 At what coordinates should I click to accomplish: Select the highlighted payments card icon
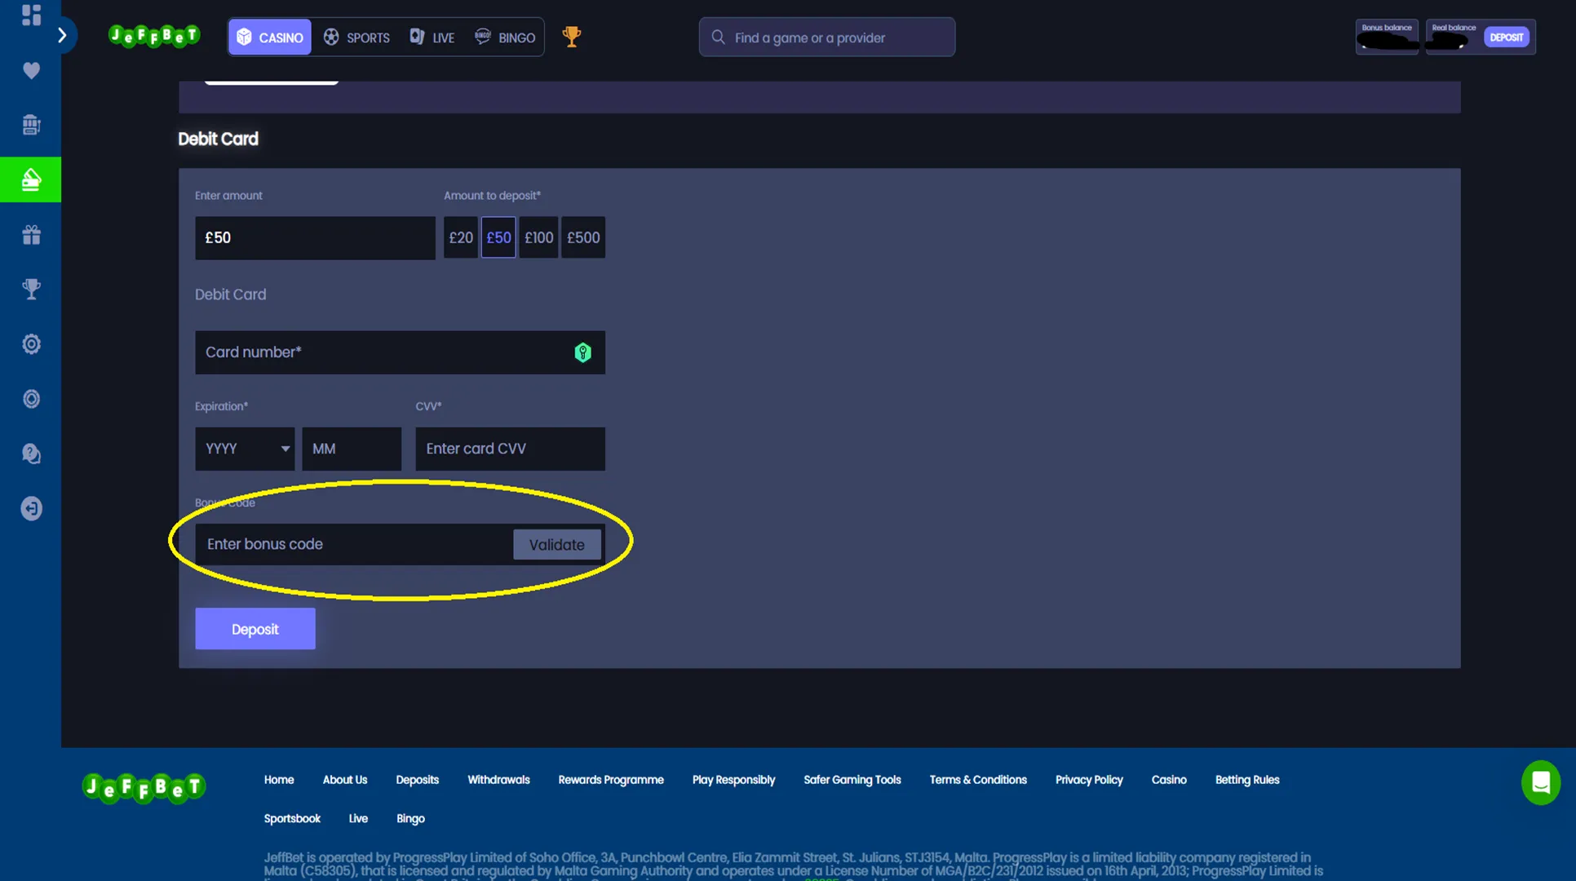[x=30, y=179]
